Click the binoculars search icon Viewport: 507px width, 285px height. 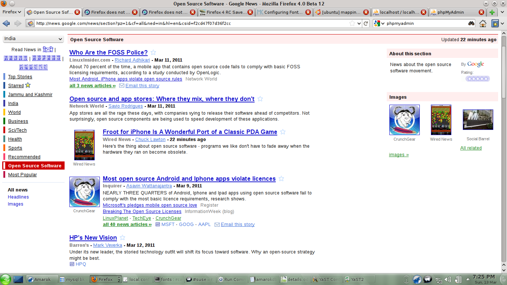point(471,23)
